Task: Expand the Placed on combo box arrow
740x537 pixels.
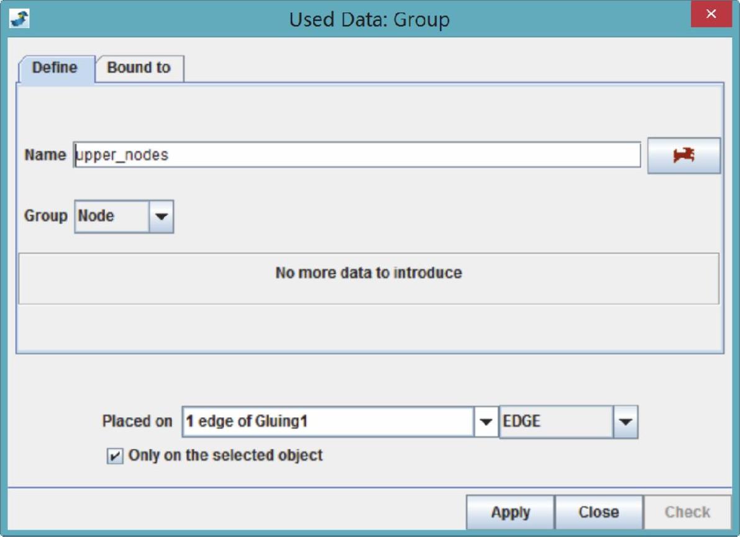Action: pos(486,422)
